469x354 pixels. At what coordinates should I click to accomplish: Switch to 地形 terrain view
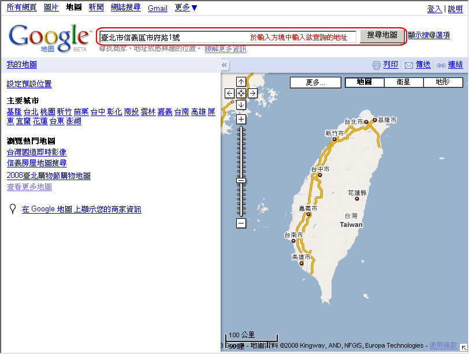point(443,82)
